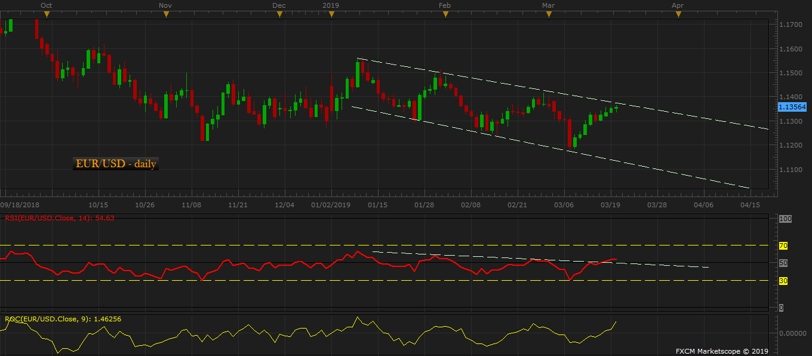Click the current price tag 1.13564

[x=792, y=107]
